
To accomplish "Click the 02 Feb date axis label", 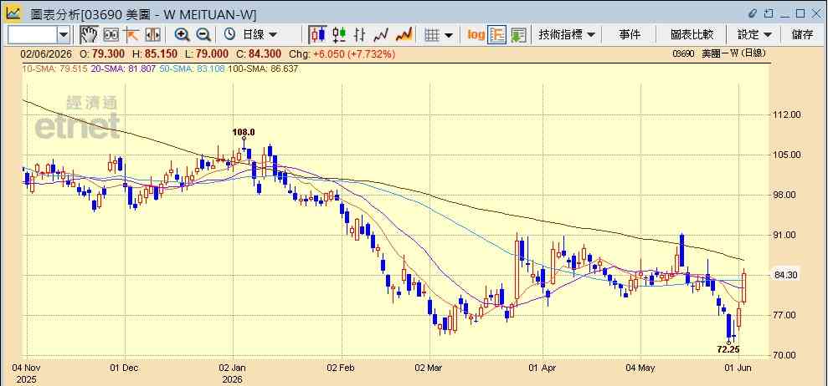I will 341,367.
